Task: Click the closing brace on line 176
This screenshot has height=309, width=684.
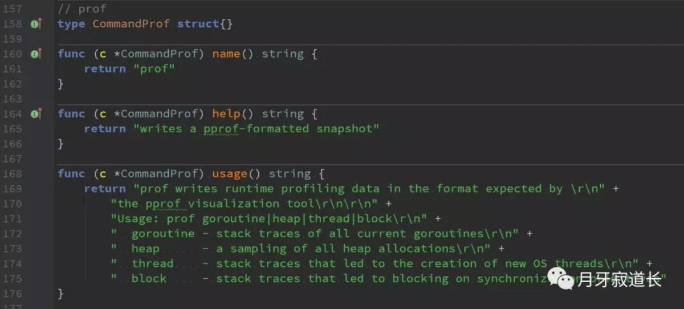Action: click(x=60, y=294)
